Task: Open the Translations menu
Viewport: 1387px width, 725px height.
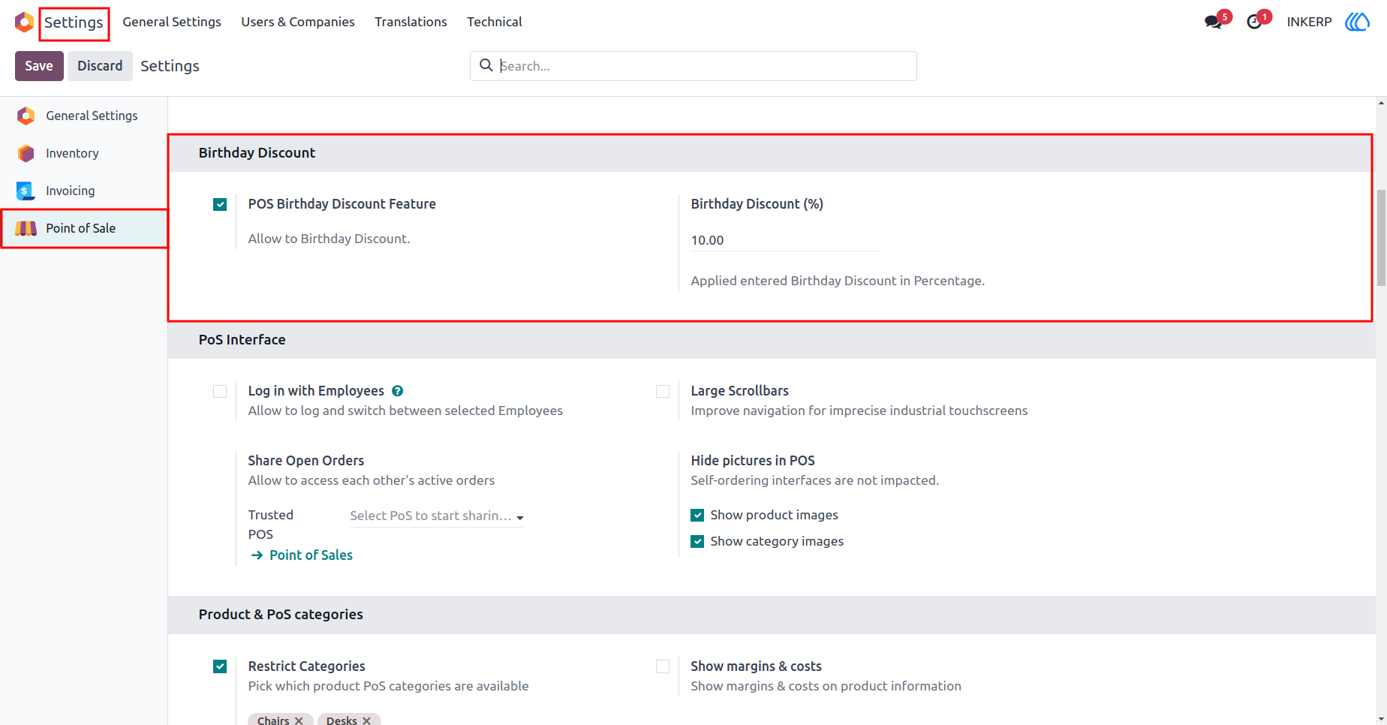Action: [411, 22]
